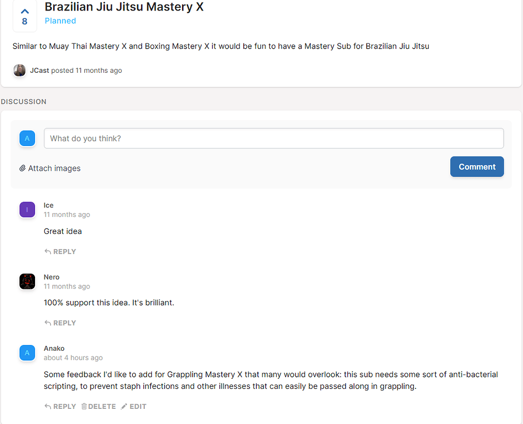Screen dimensions: 523x424
Task: Open JCast's profile avatar
Action: [x=19, y=71]
